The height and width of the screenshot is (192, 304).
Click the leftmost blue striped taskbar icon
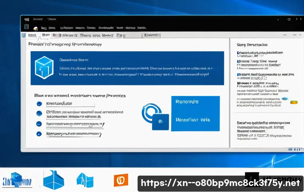point(17,181)
